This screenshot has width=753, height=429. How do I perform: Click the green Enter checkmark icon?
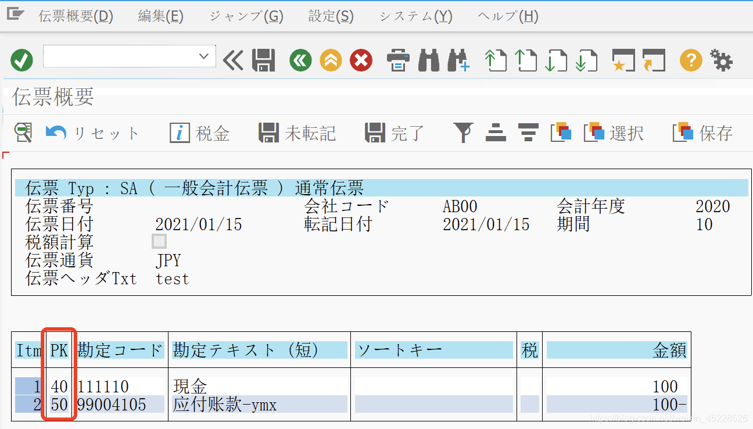(x=22, y=60)
